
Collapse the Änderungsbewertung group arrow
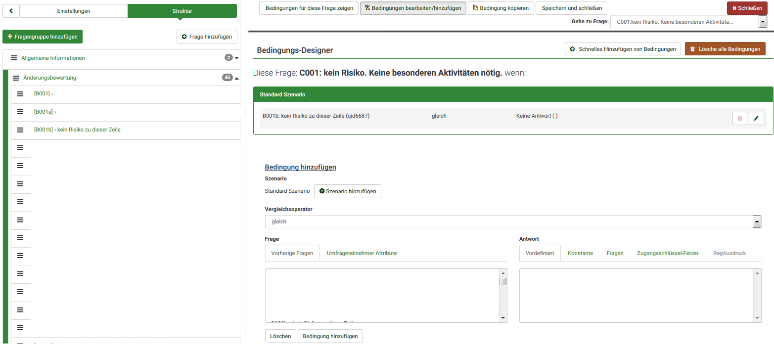236,78
